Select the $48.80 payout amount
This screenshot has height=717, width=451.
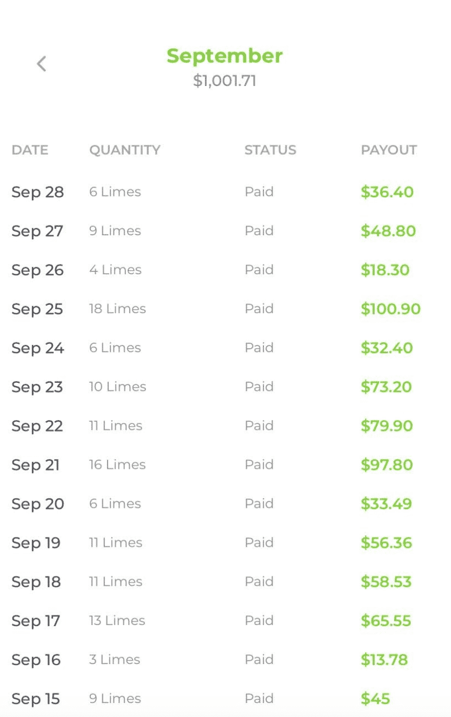(388, 231)
